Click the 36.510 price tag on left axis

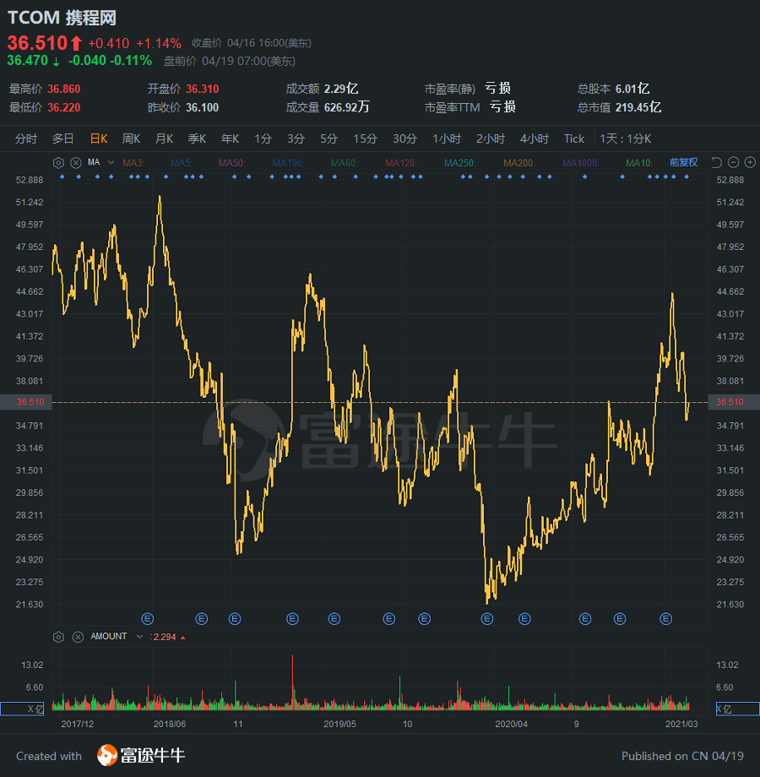26,402
